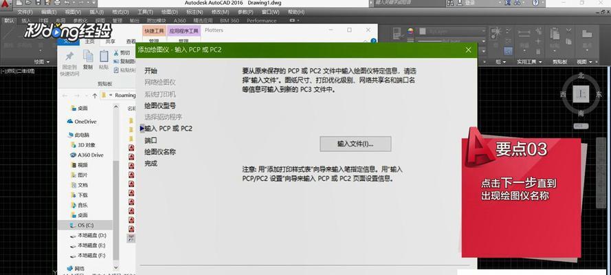Click the 输入文件(I)... button
This screenshot has width=611, height=275.
coord(355,144)
